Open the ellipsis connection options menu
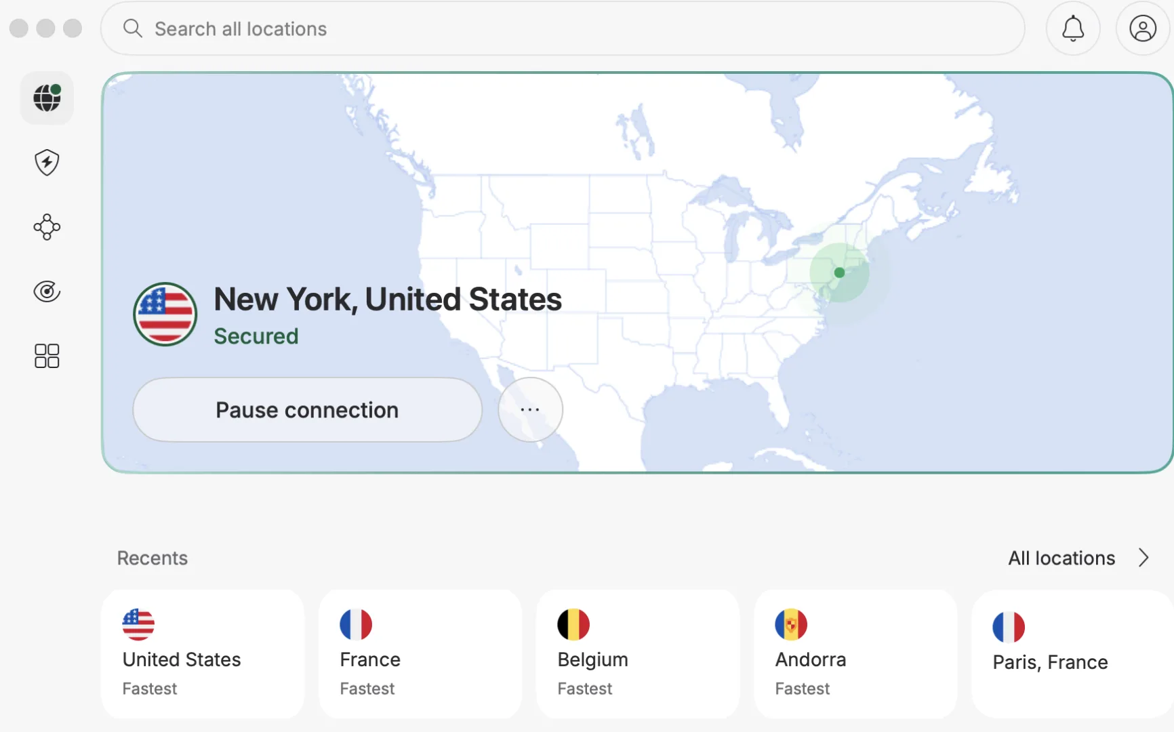This screenshot has height=732, width=1174. [530, 409]
